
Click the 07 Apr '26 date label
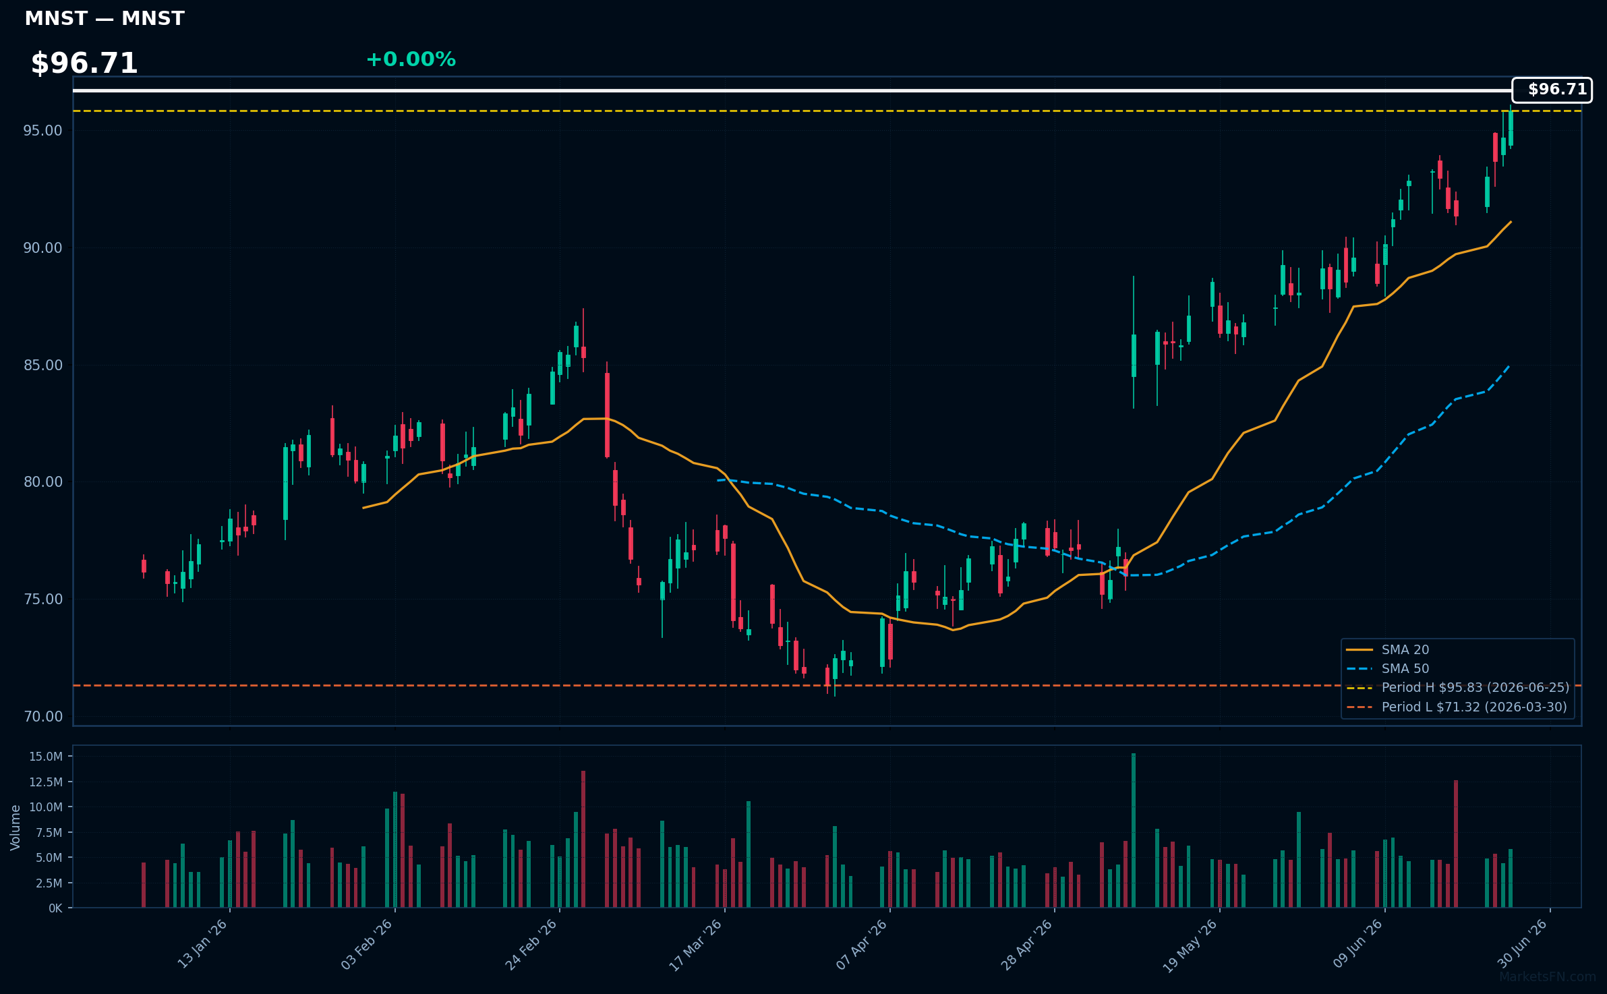coord(862,944)
